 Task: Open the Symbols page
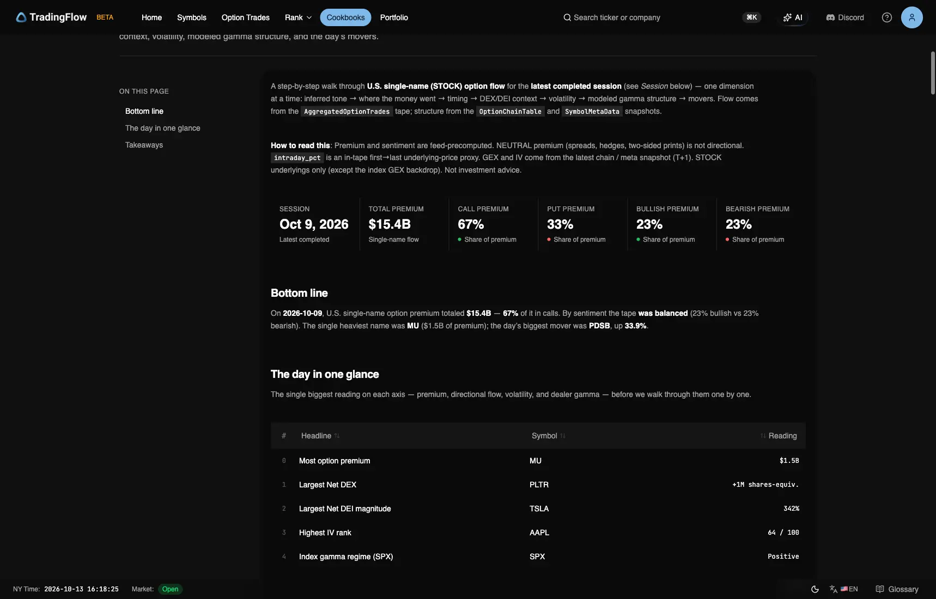[192, 17]
